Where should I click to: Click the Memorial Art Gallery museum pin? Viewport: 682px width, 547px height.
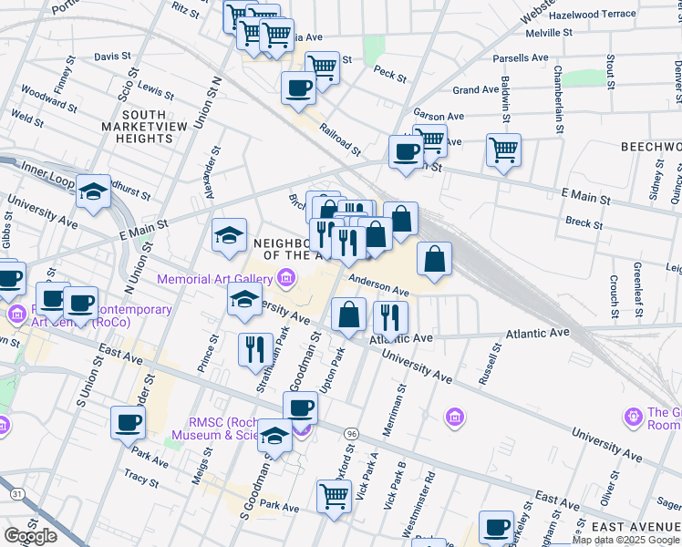[x=286, y=277]
